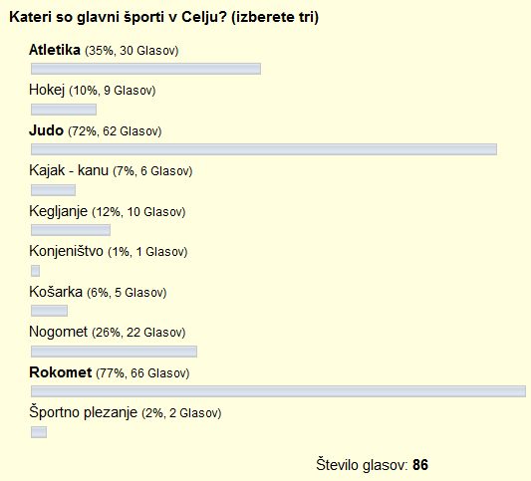
Task: Click the Nogomet vote bar
Action: coord(114,352)
